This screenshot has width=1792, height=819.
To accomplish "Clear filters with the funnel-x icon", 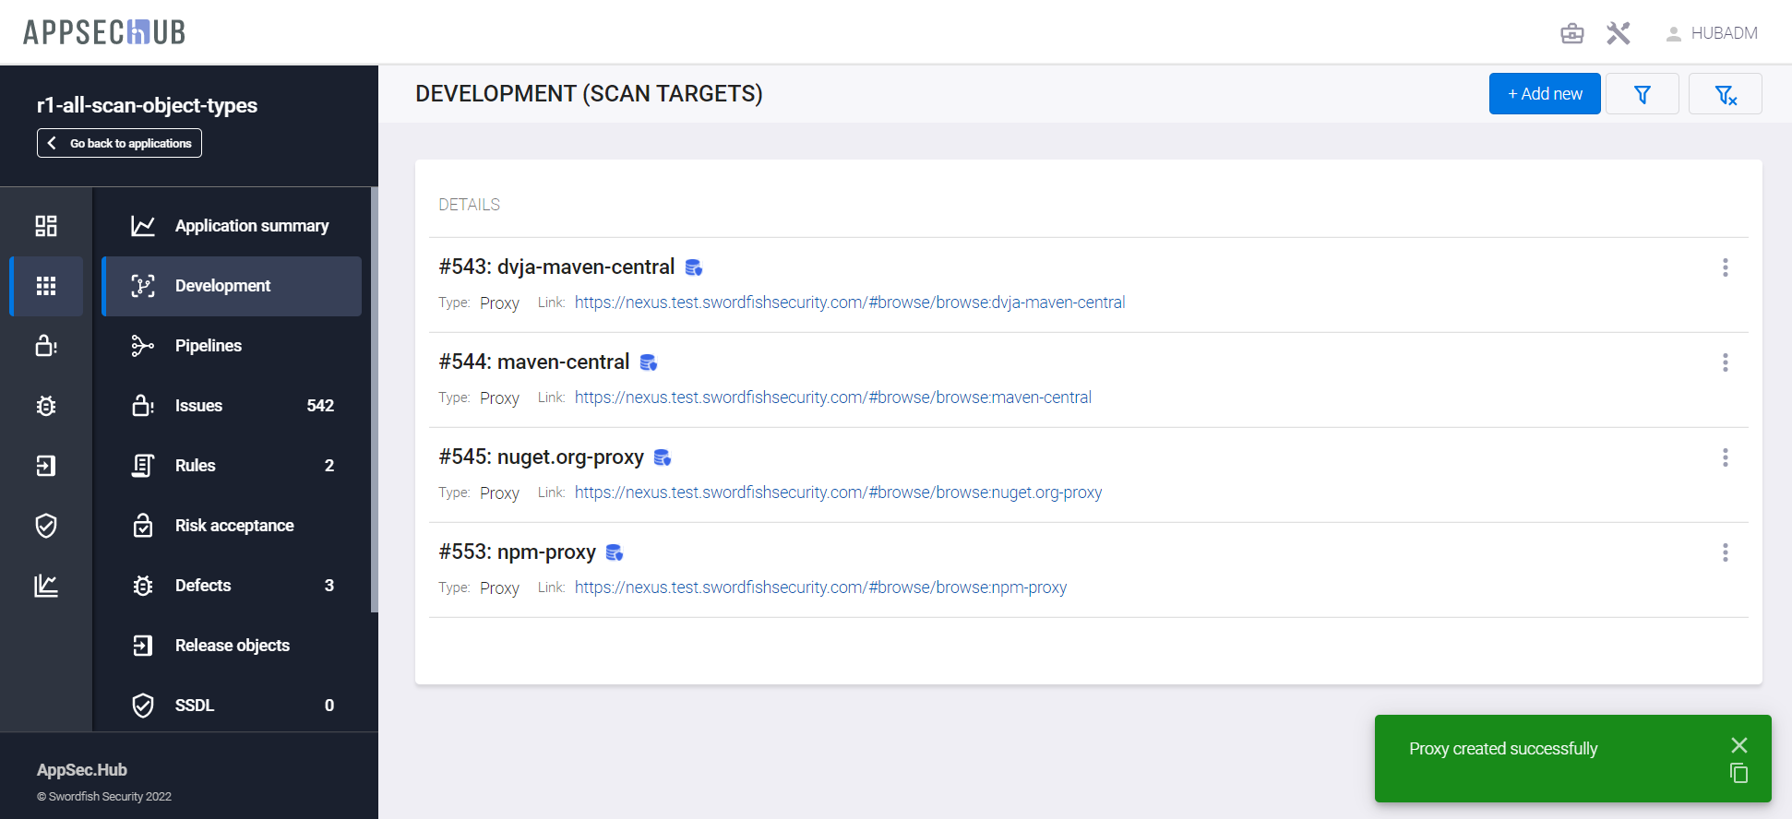I will pos(1725,94).
